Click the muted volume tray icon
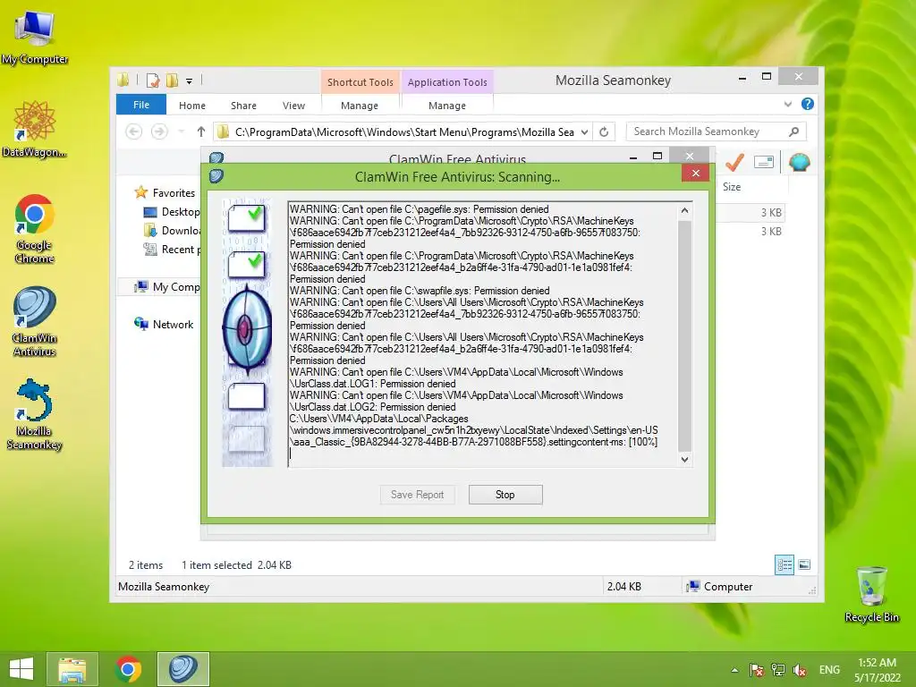 coord(800,670)
